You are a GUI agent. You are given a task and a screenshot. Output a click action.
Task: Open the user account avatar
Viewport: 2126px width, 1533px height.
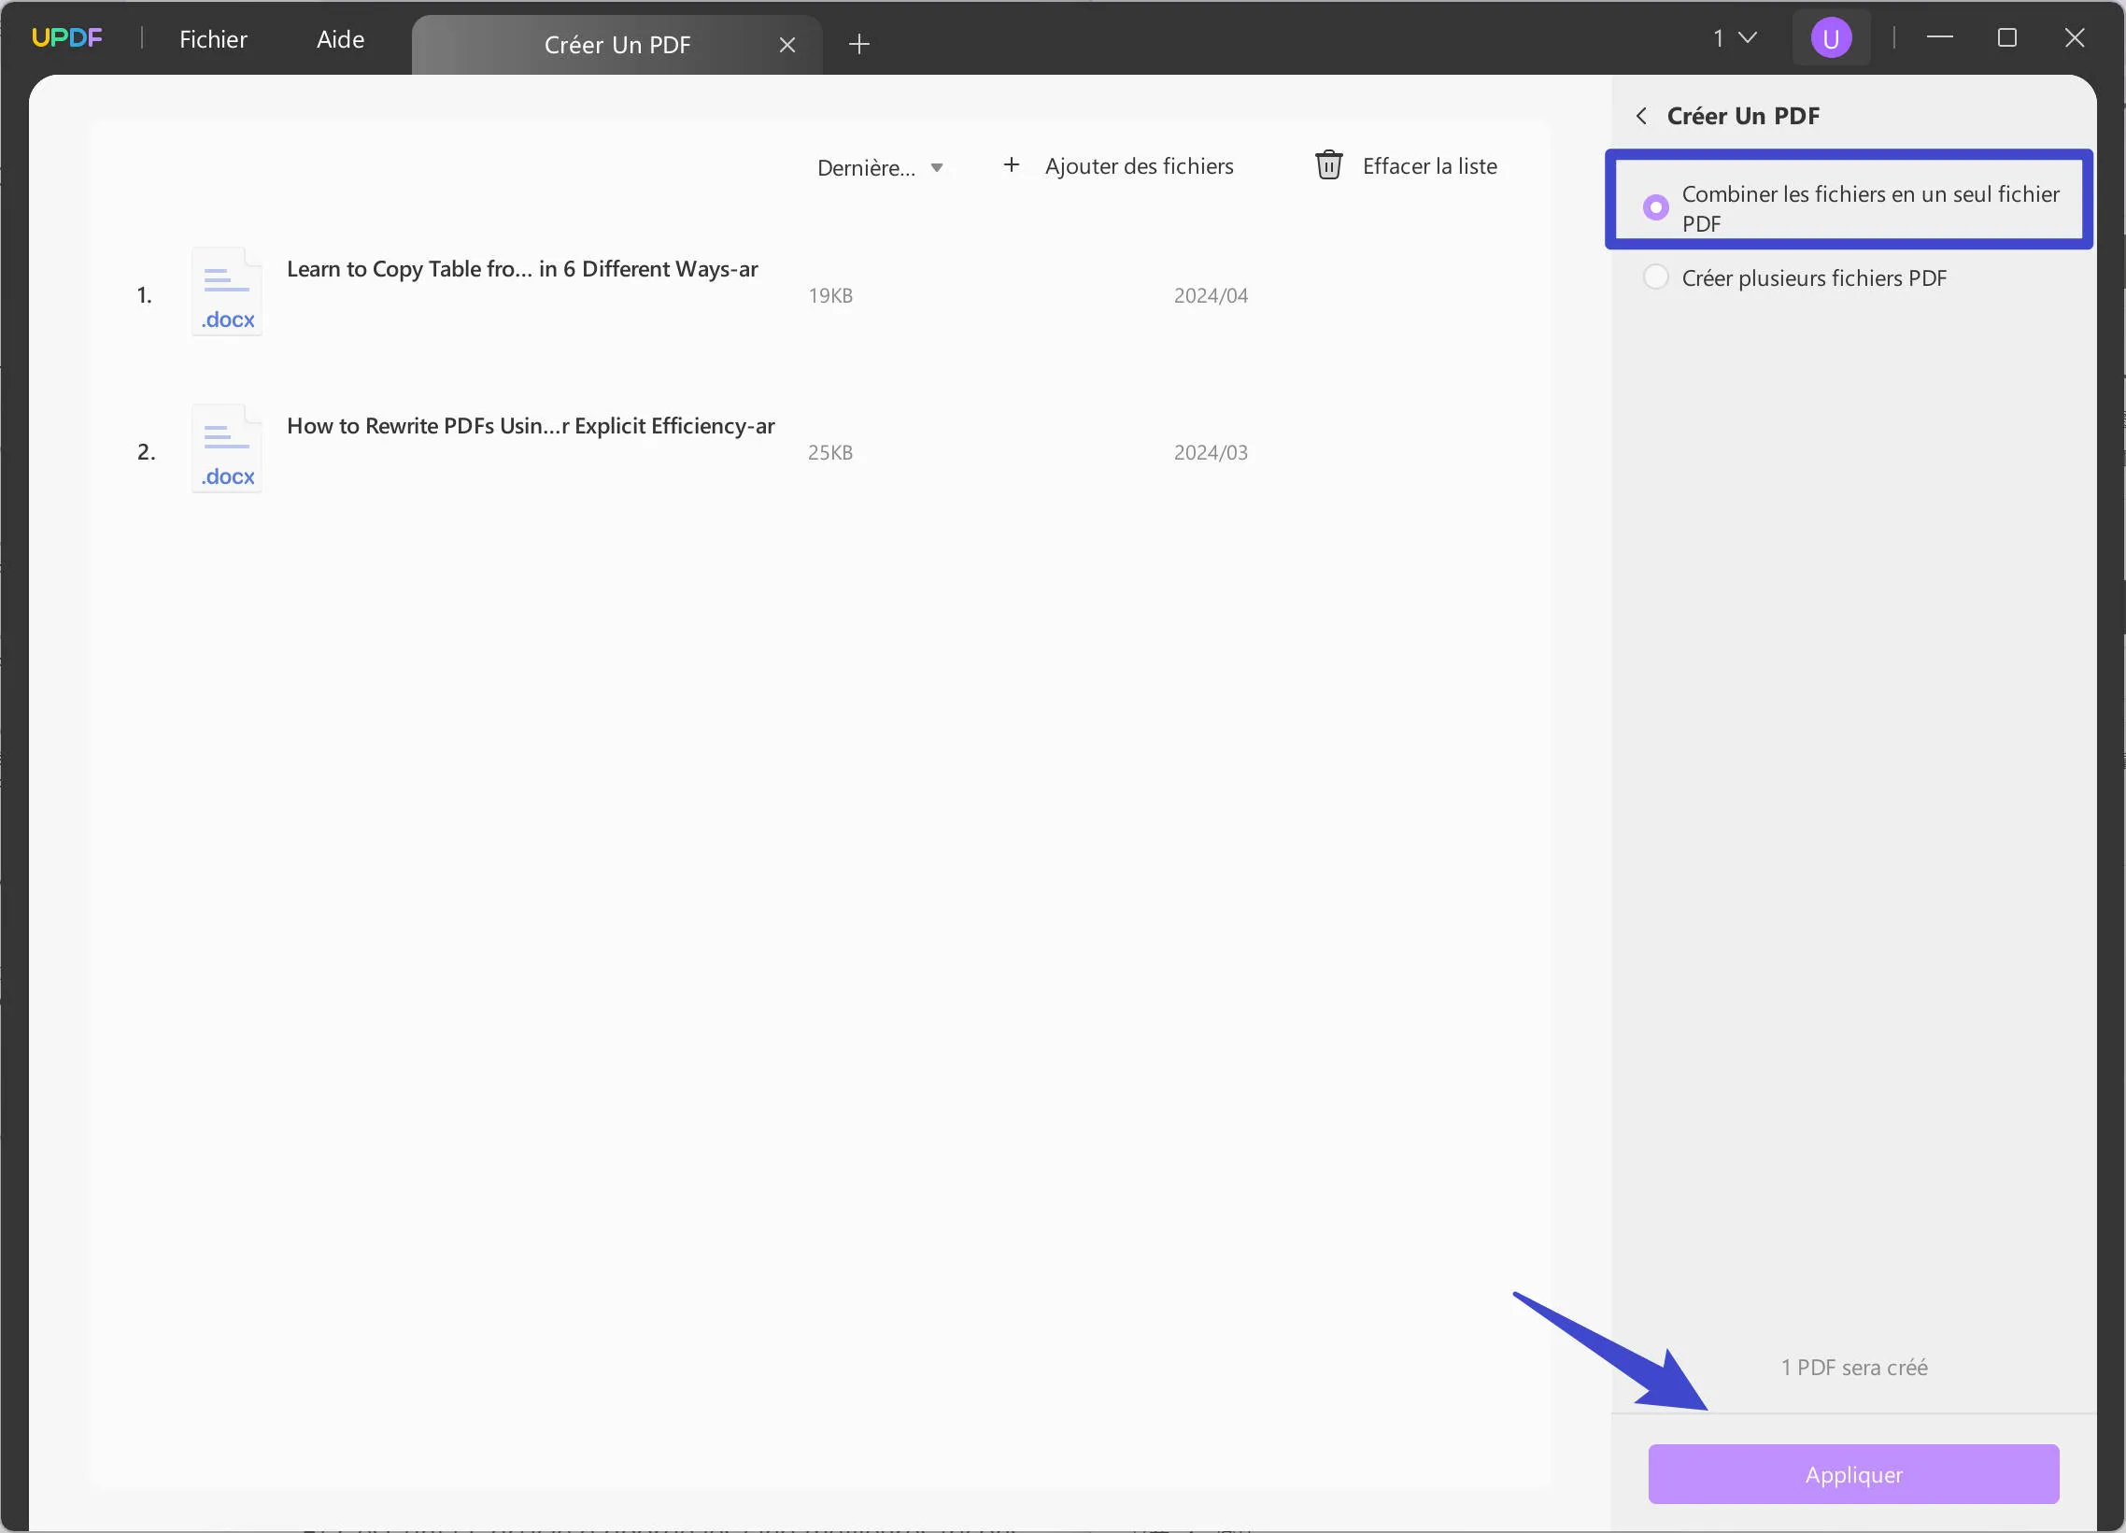coord(1830,37)
